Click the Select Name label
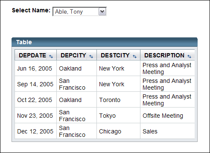Viewport: 210px width, 153px height. coord(31,10)
